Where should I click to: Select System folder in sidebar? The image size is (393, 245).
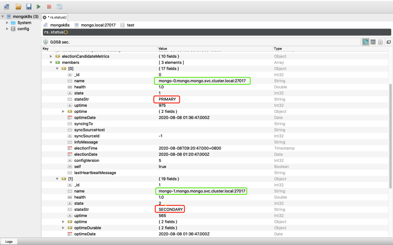click(24, 23)
